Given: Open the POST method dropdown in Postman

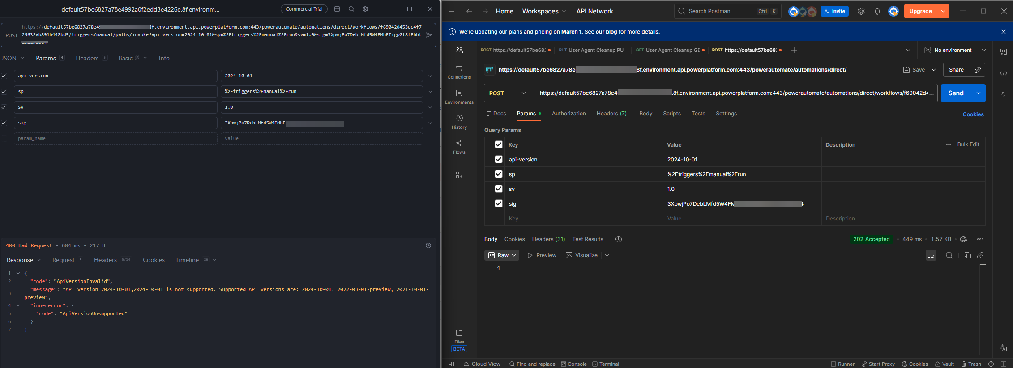Looking at the screenshot, I should pos(507,93).
